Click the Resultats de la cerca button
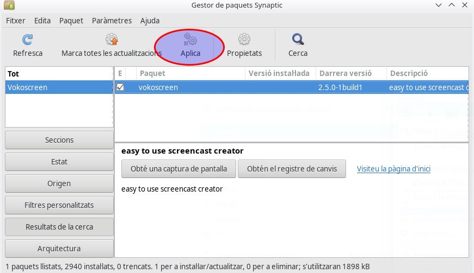Screen dimensions: 474x273 tap(59, 227)
